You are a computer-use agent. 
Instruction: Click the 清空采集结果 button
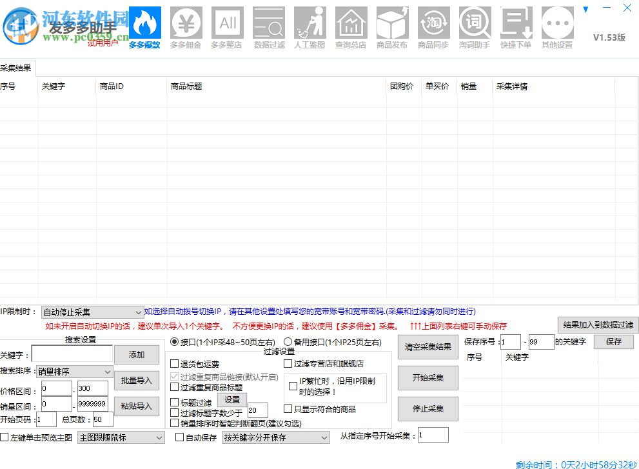(428, 347)
